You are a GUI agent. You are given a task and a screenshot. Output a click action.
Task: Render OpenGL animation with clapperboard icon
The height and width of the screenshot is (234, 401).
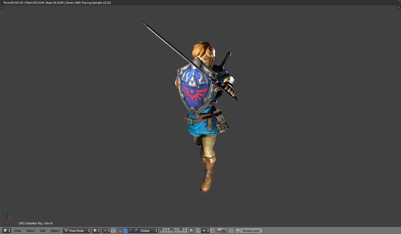tap(224, 231)
